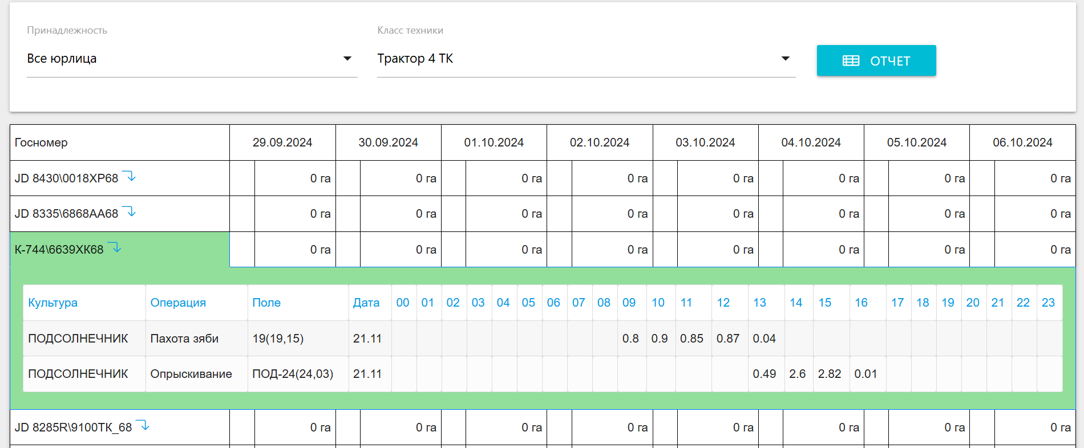Viewport: 1084px width, 448px height.
Task: Collapse the K-744\6639XK68 details arrow
Action: coord(115,248)
